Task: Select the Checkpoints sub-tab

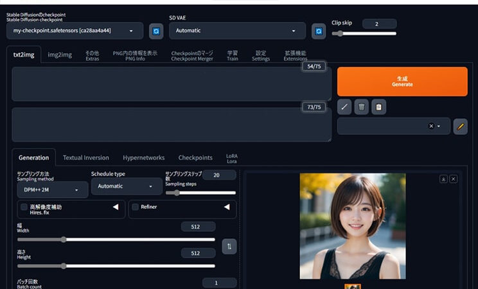Action: [x=195, y=157]
